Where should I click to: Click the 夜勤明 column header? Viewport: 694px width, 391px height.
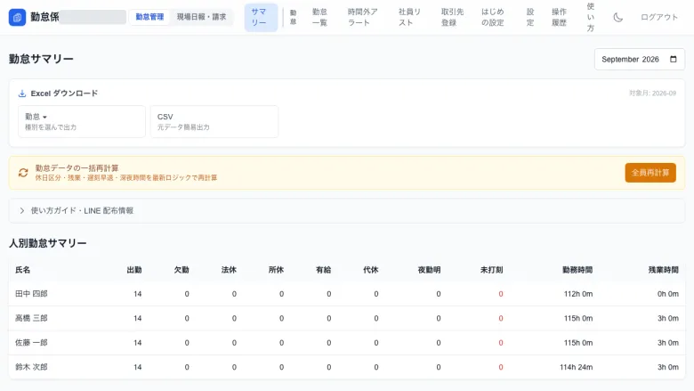(x=430, y=270)
